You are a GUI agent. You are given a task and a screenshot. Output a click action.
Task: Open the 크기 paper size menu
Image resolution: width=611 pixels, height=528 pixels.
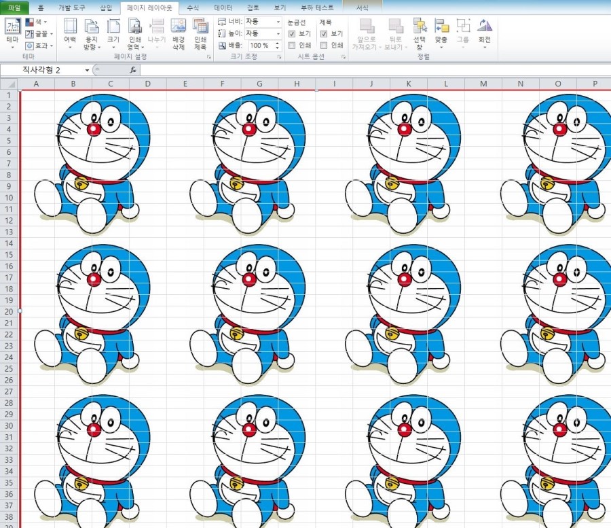coord(113,34)
